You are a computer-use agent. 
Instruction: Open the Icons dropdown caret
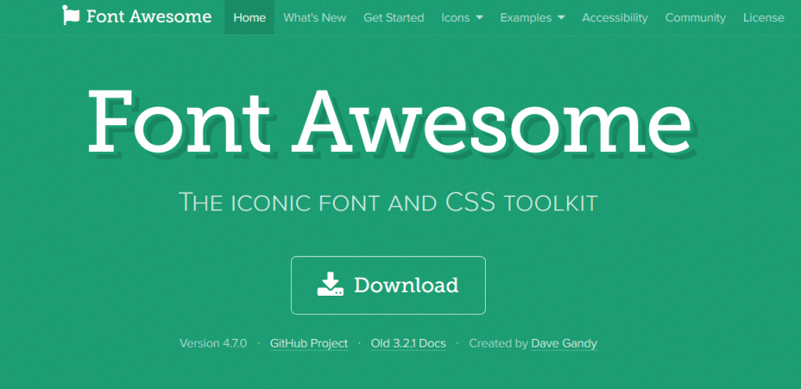480,17
